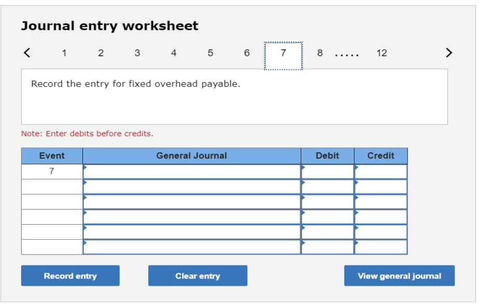Image resolution: width=488 pixels, height=308 pixels.
Task: Switch to entry 8
Action: (x=319, y=52)
